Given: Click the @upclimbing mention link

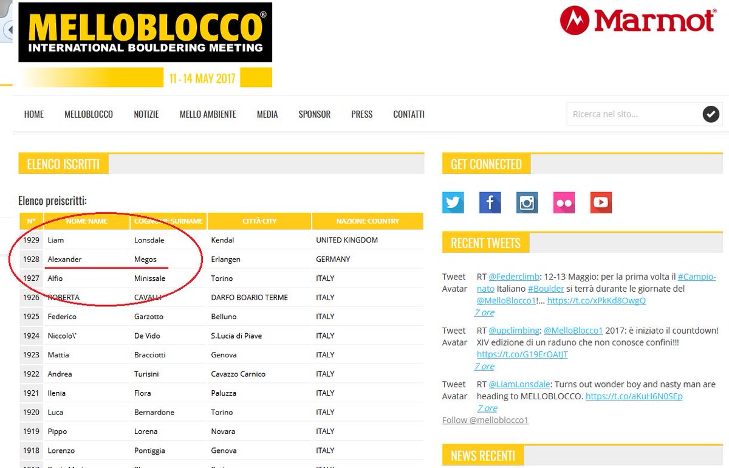Looking at the screenshot, I should click(514, 331).
